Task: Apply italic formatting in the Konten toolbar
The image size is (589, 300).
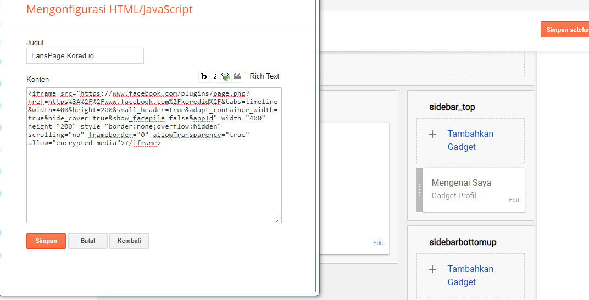Action: point(214,76)
